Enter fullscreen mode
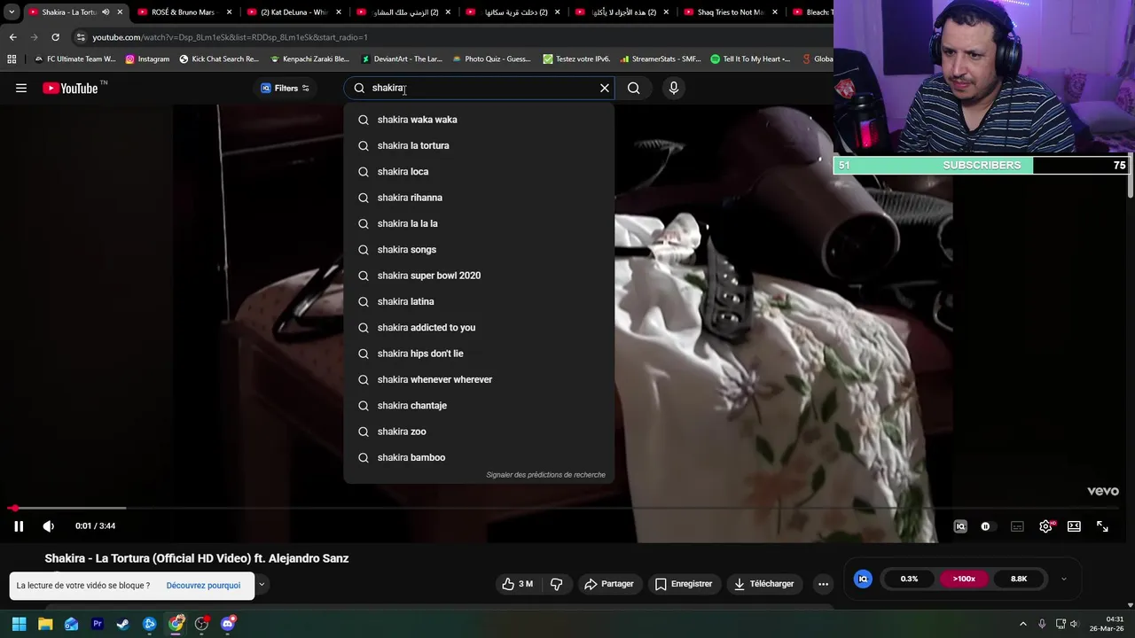The height and width of the screenshot is (638, 1135). coord(1102,526)
